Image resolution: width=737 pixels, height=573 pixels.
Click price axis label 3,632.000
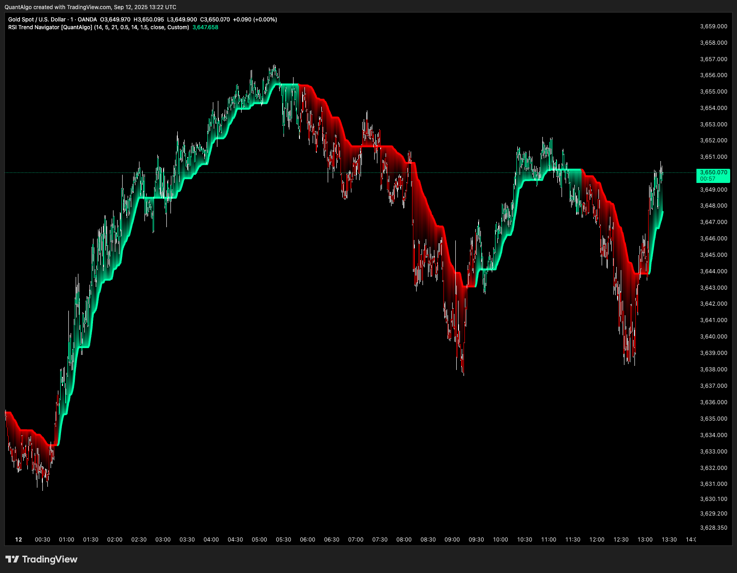pos(714,468)
